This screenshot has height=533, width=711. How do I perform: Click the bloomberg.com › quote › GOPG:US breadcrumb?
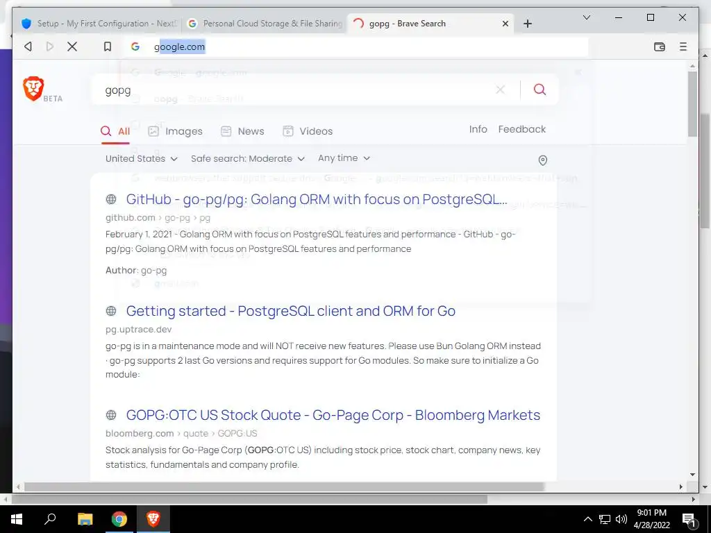click(181, 434)
